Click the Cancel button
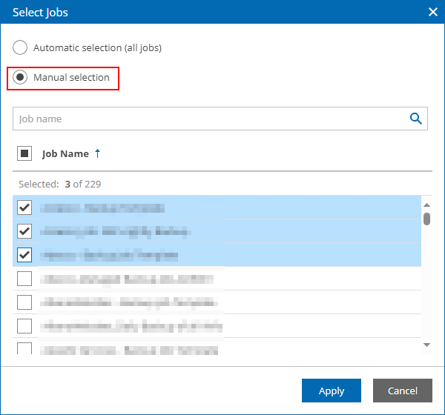445x415 pixels. point(402,391)
